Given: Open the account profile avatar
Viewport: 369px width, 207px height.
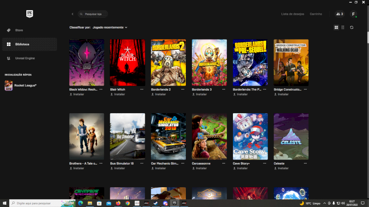Looking at the screenshot, I should (353, 14).
